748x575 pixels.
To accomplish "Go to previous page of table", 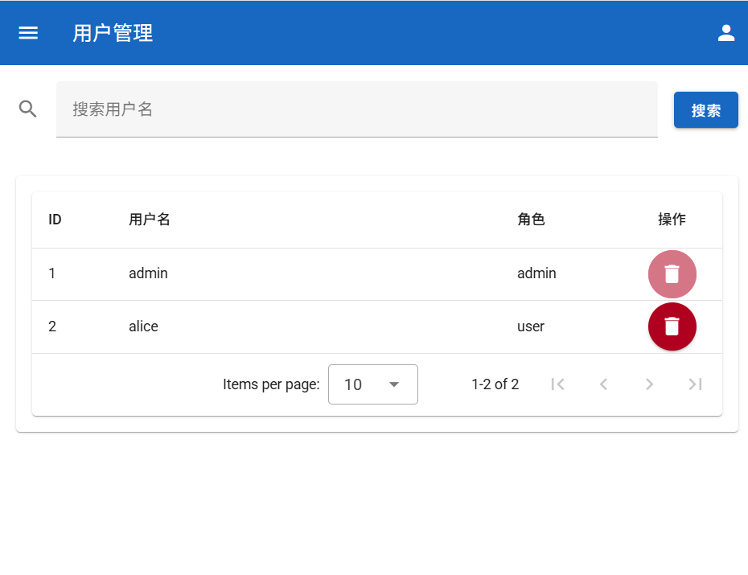I will [x=603, y=384].
